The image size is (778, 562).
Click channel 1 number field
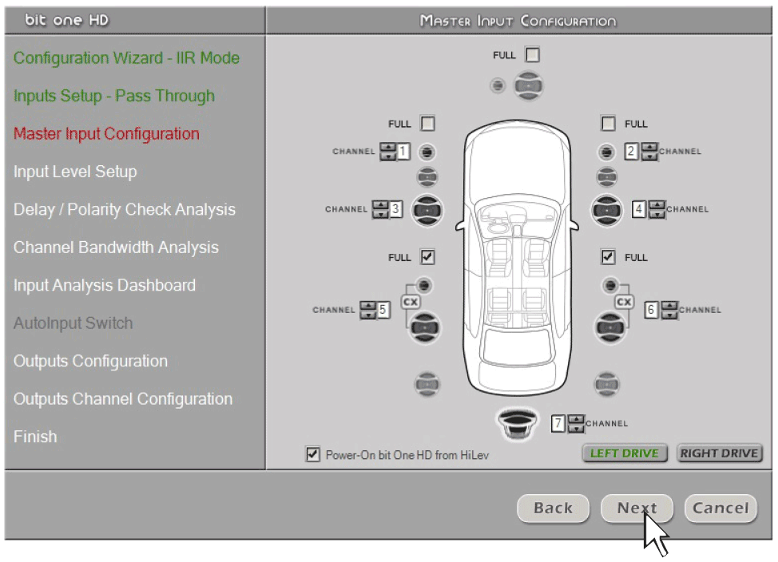403,152
